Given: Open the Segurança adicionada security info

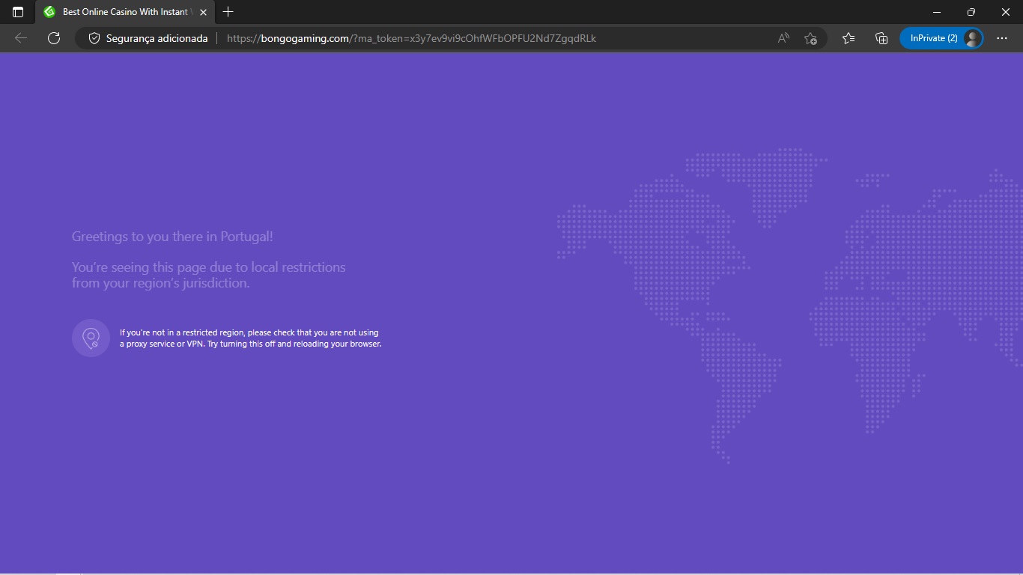Looking at the screenshot, I should [x=148, y=38].
